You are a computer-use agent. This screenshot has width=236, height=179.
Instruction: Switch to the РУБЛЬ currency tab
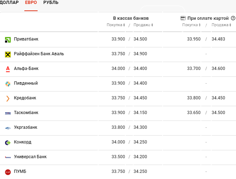51,3
